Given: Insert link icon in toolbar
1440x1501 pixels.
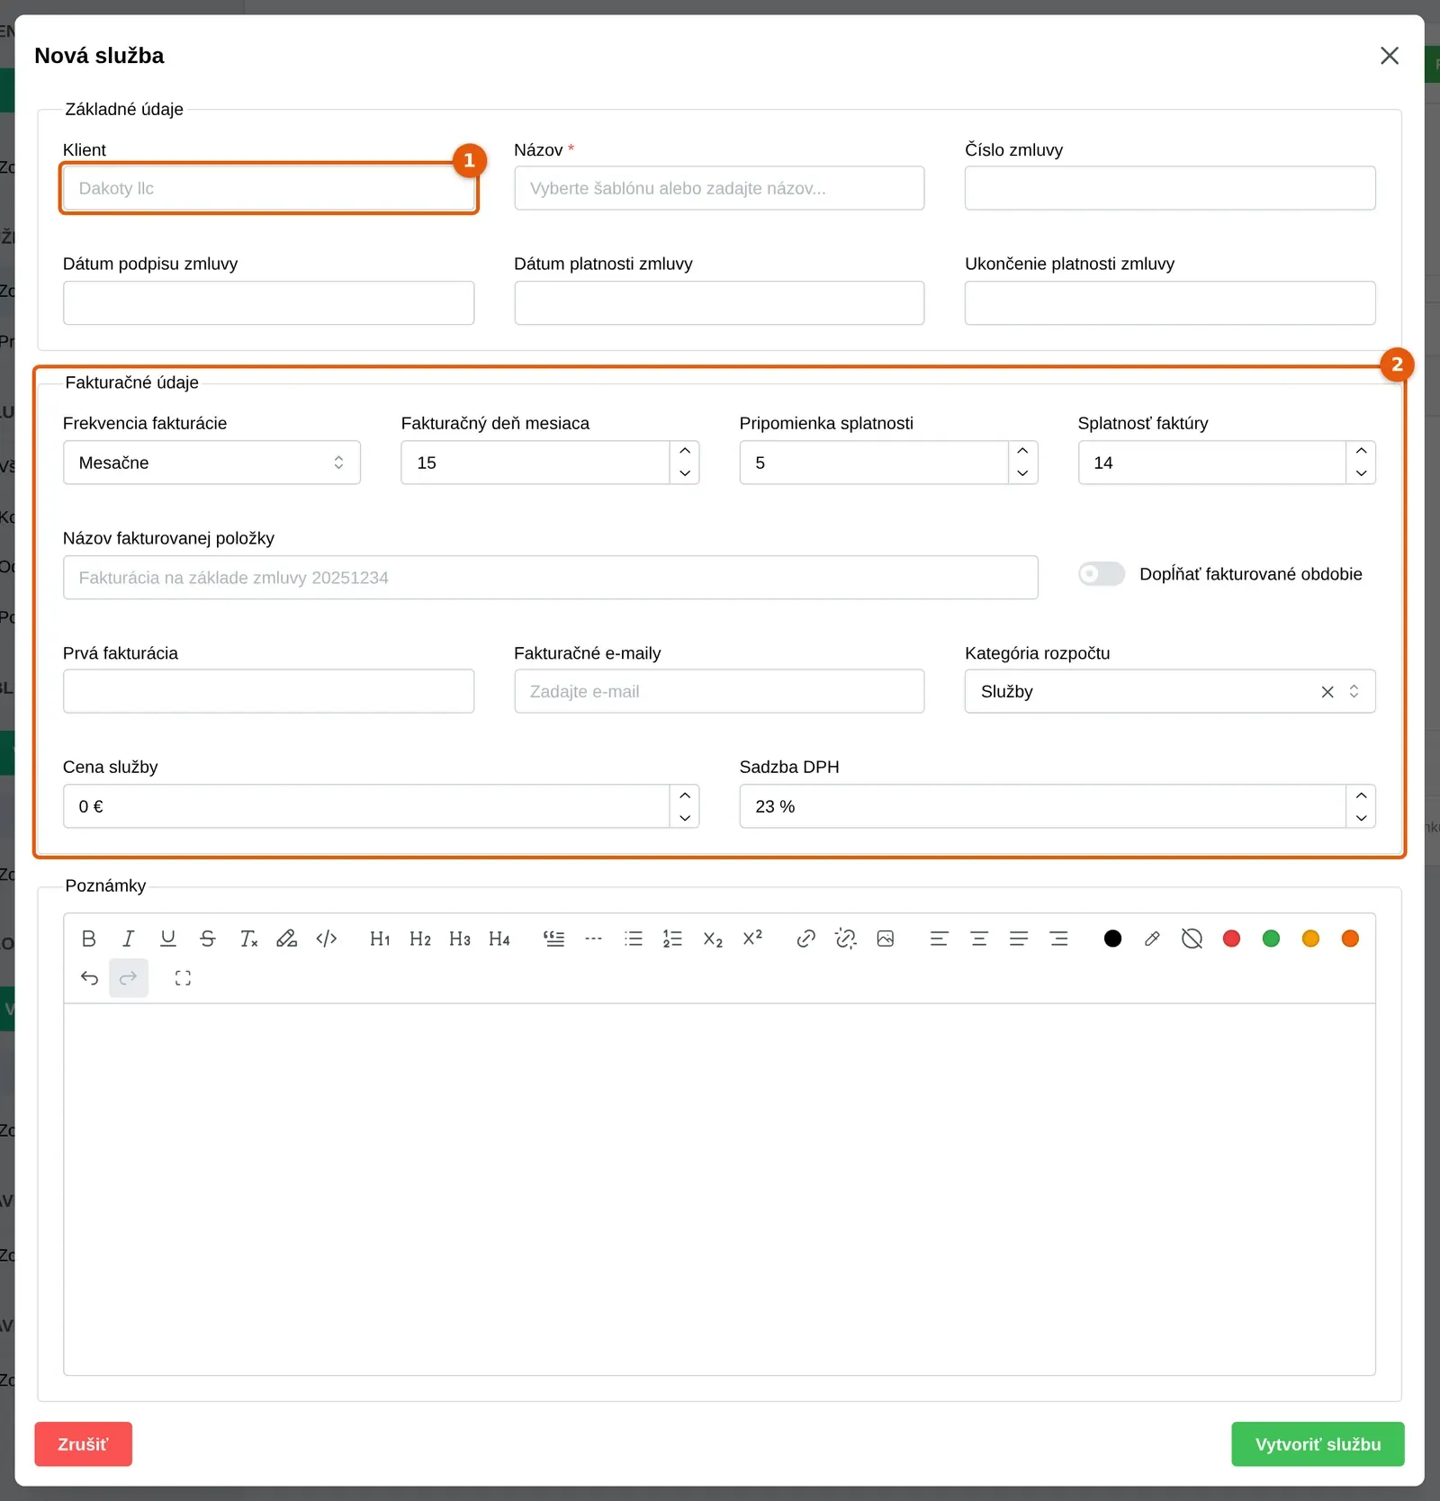Looking at the screenshot, I should (x=806, y=939).
